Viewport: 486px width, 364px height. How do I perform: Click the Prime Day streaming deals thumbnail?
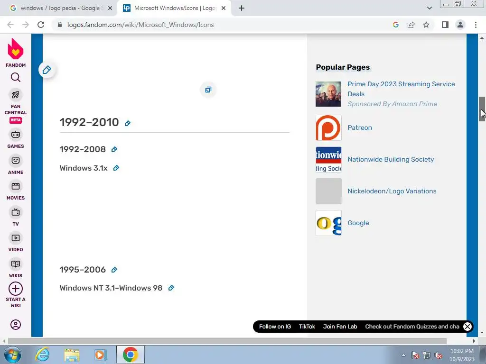pyautogui.click(x=328, y=94)
